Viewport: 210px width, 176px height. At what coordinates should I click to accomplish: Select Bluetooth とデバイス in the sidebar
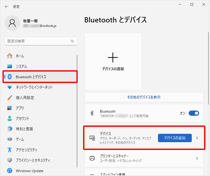click(40, 77)
